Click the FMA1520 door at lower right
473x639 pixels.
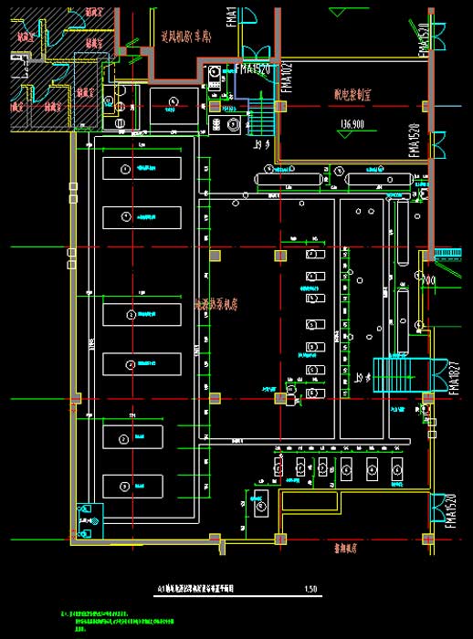(x=437, y=508)
